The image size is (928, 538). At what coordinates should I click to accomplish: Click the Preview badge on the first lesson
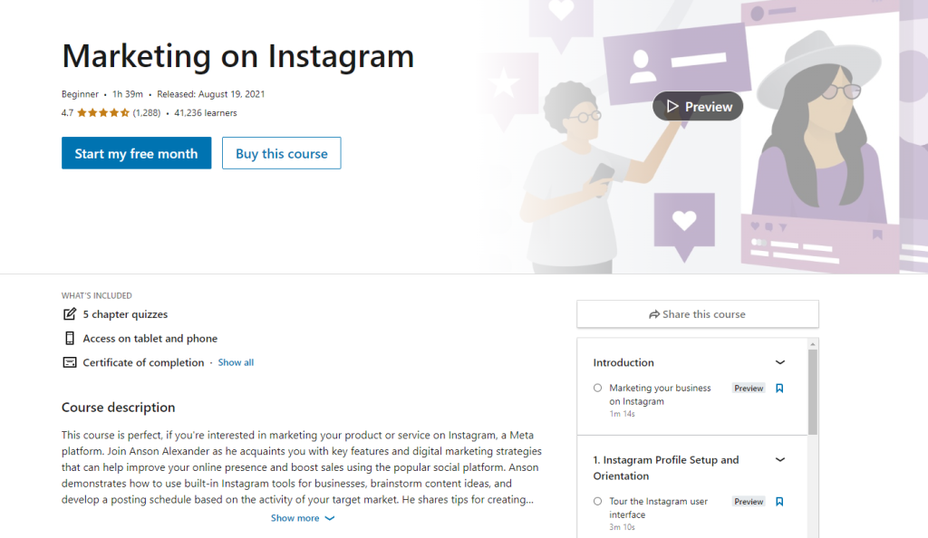point(748,388)
